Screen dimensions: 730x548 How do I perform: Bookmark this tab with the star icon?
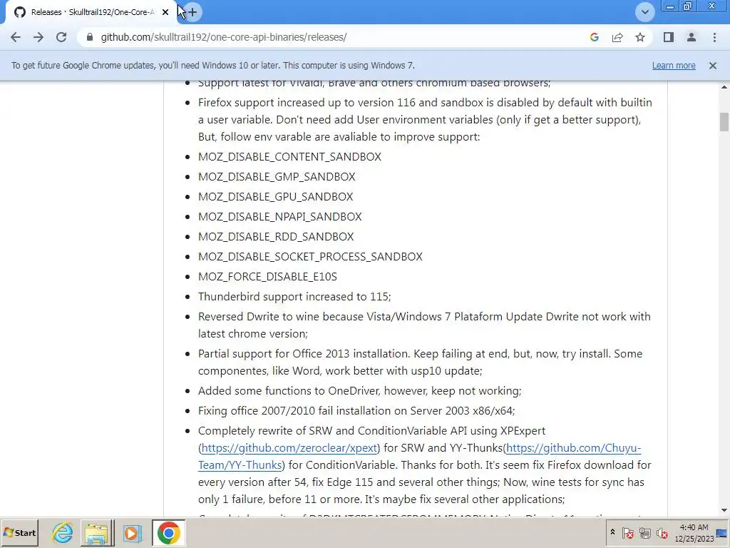tap(640, 37)
